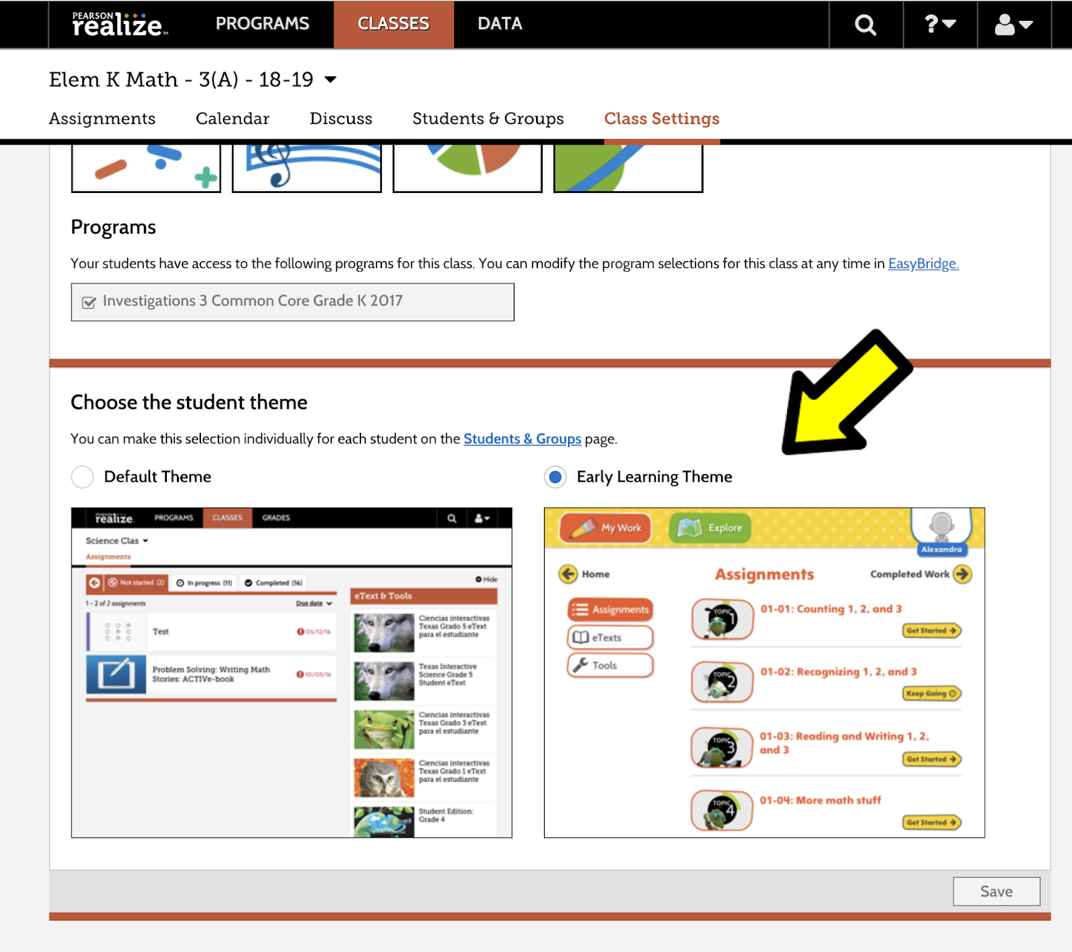Click the Due date sort in default preview
Screen dimensions: 1072x952
click(x=314, y=604)
